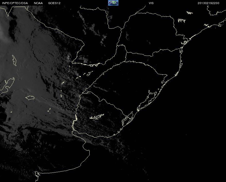The image size is (226, 182).
Task: Select the 201302192200 timestamp text
Action: [208, 3]
